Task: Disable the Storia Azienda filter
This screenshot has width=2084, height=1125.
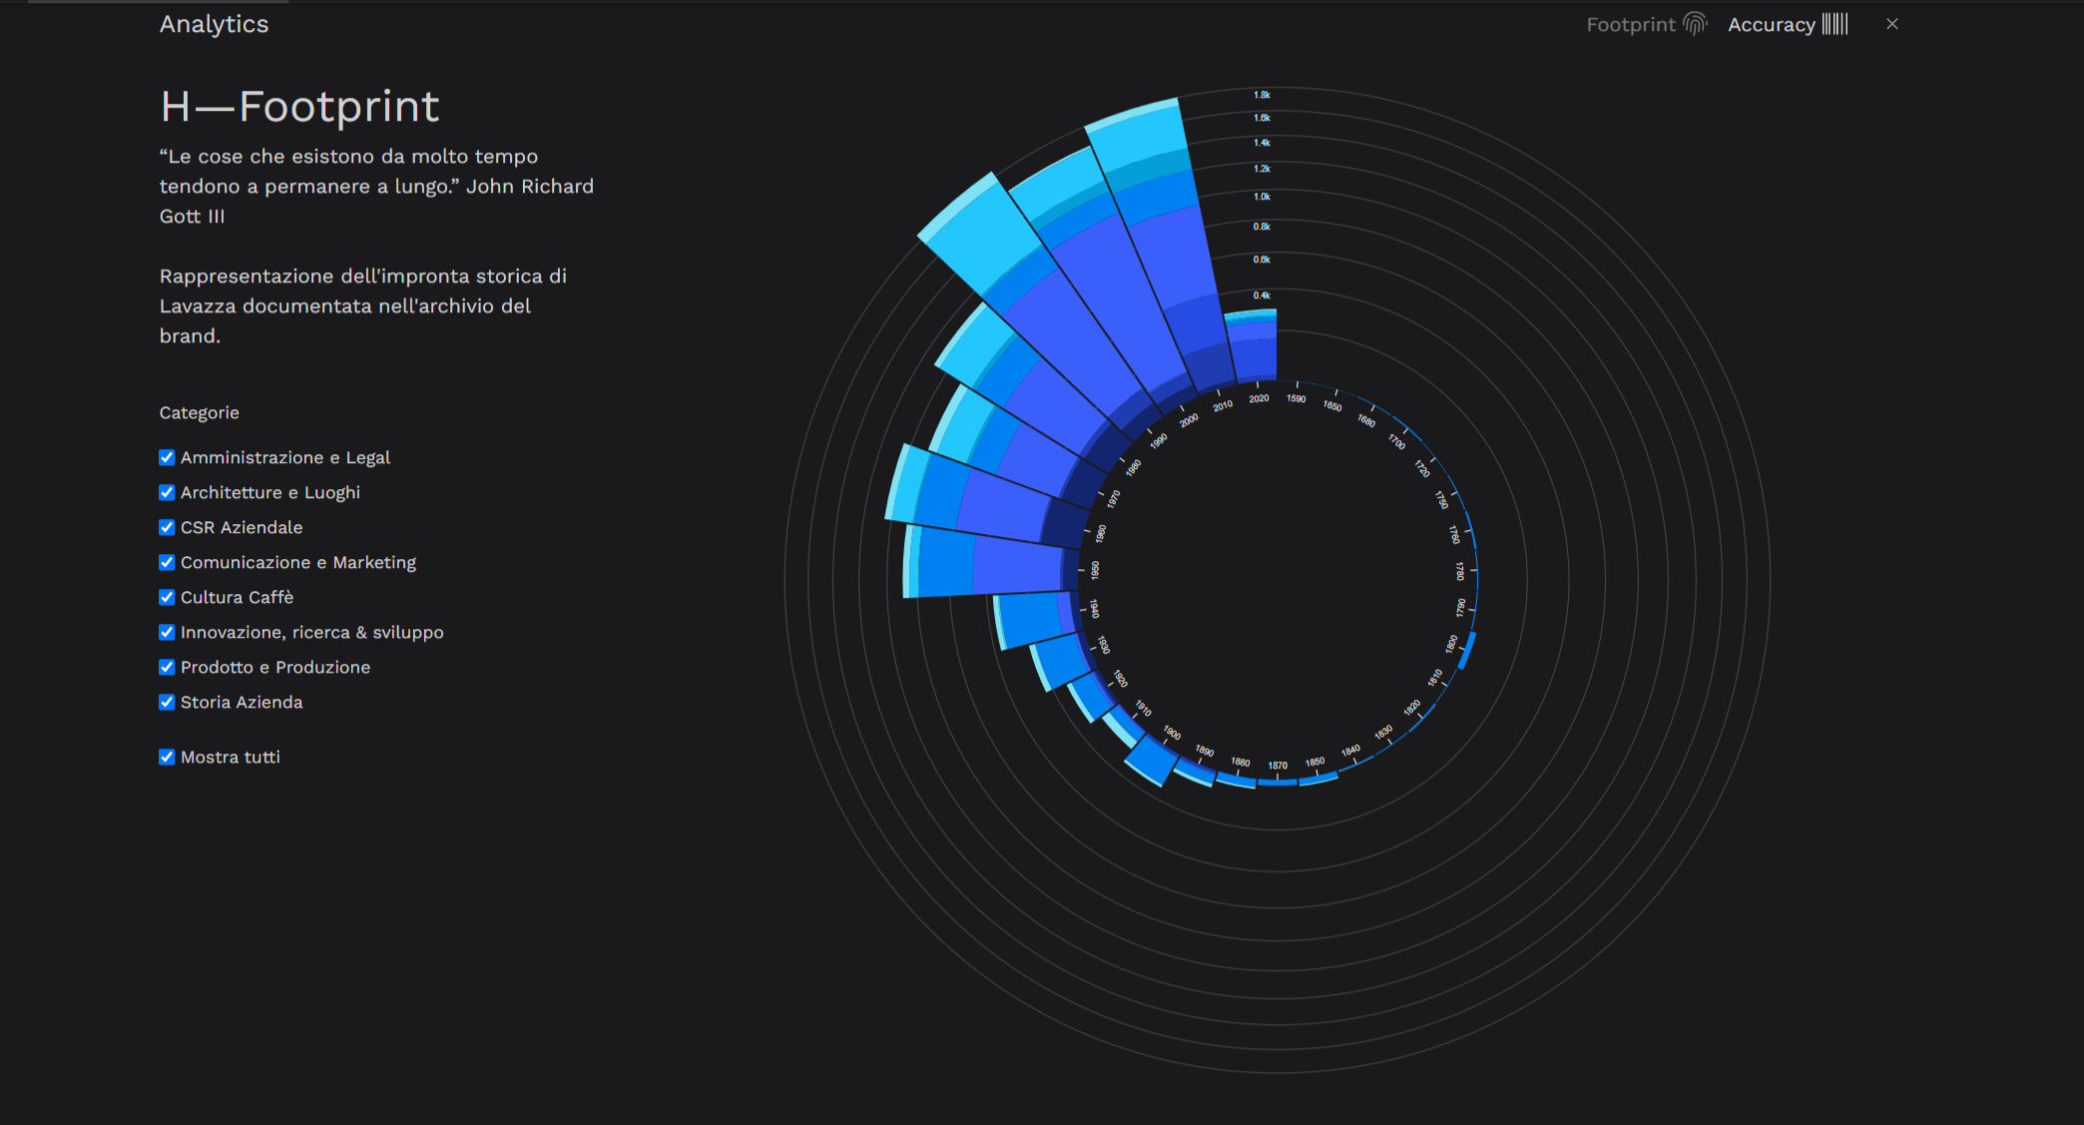Action: [x=167, y=702]
